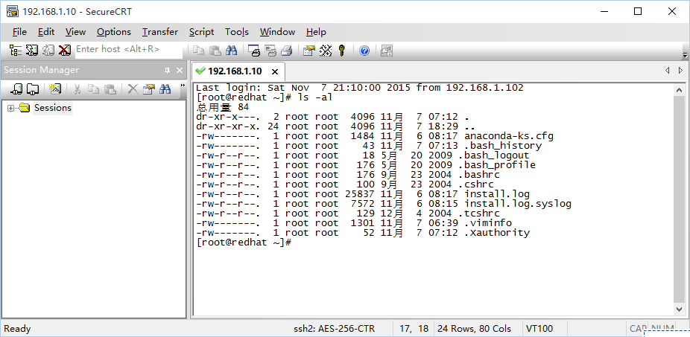Open Session Options from toolbar icon

pos(308,50)
